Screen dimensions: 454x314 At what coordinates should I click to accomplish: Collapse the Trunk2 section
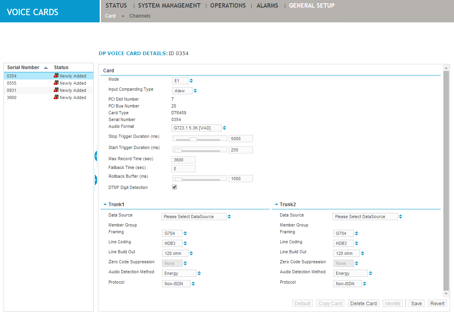(276, 205)
